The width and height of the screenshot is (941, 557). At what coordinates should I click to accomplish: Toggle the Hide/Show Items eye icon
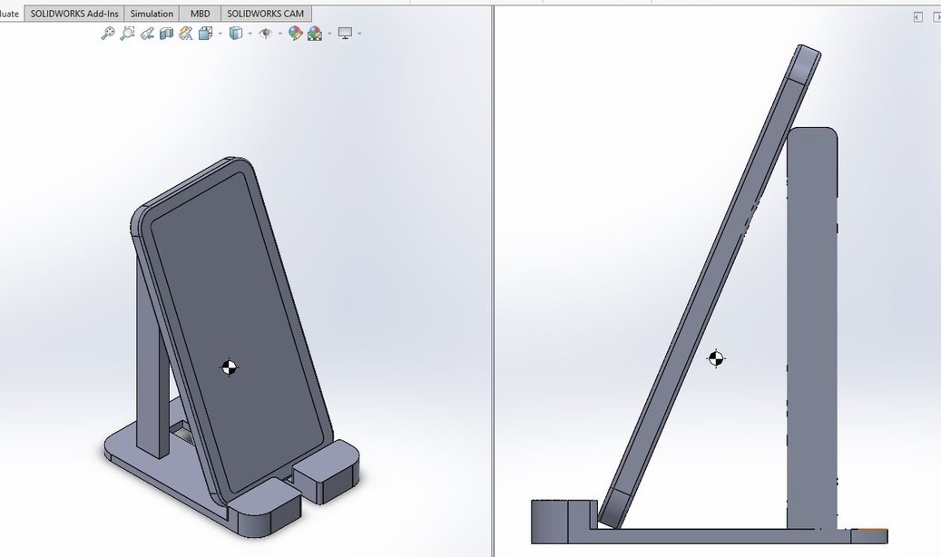[265, 34]
